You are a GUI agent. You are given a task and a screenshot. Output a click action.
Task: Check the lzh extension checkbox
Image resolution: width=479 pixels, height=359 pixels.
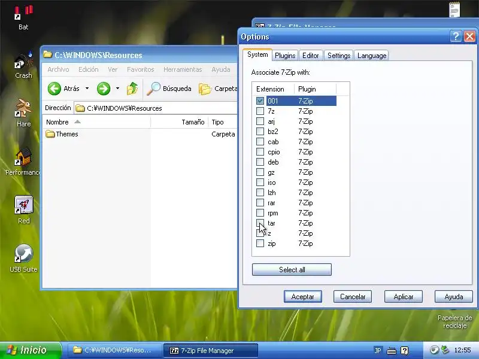pos(260,192)
